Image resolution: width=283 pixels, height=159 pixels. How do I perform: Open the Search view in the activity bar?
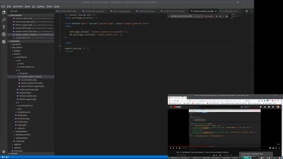[4, 19]
